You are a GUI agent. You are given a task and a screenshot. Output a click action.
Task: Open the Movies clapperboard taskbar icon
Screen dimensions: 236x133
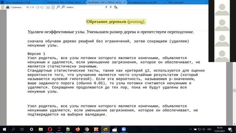tap(115, 129)
